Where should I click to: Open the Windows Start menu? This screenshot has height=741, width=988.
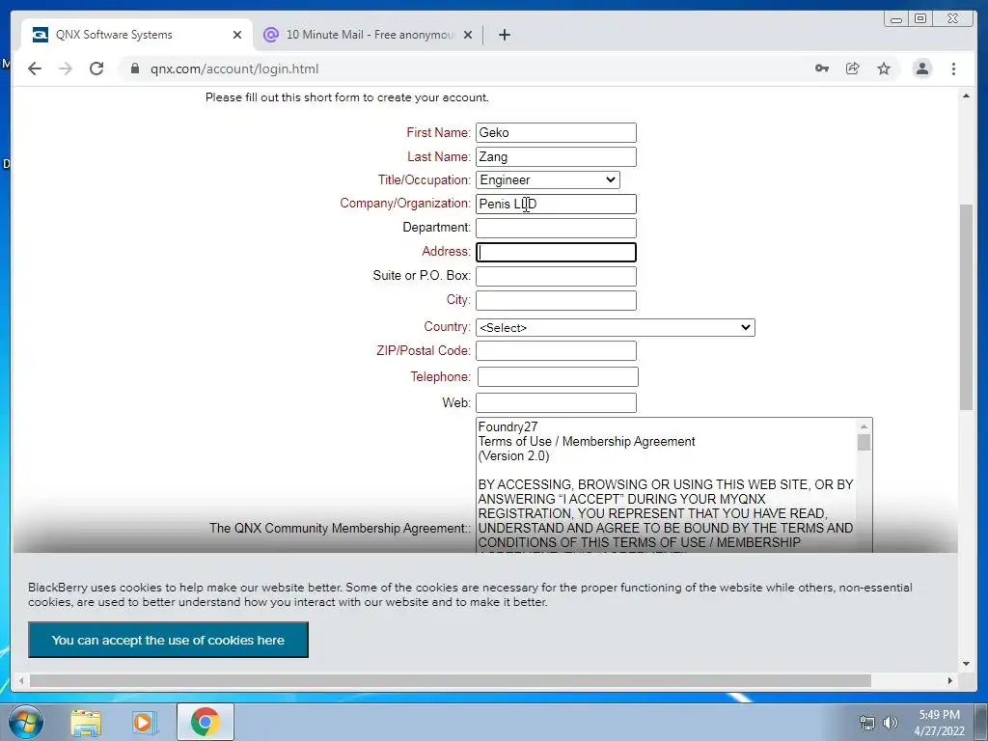[x=25, y=722]
